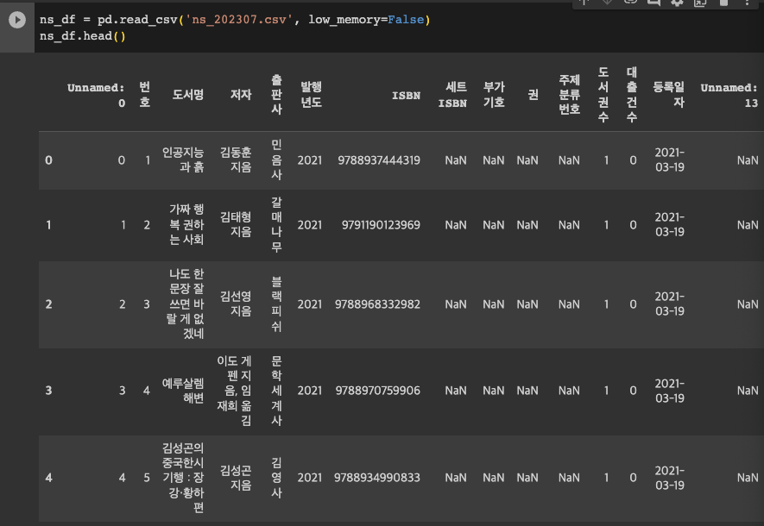
Task: Click date 2021-03-19 in 갈매나무 row
Action: click(670, 225)
